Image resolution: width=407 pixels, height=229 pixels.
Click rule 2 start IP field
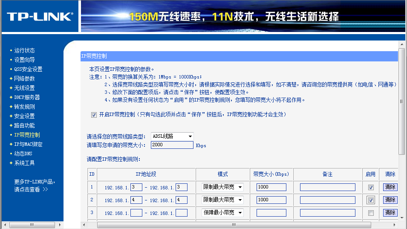(x=136, y=200)
